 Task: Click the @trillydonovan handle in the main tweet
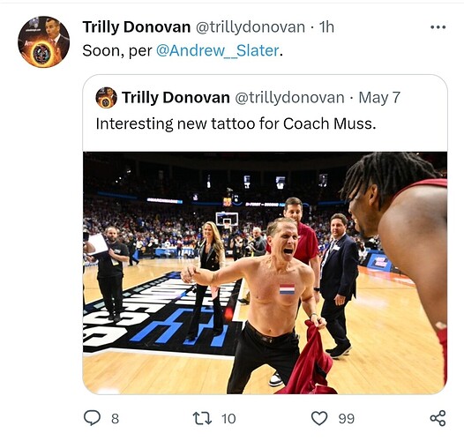(x=251, y=27)
